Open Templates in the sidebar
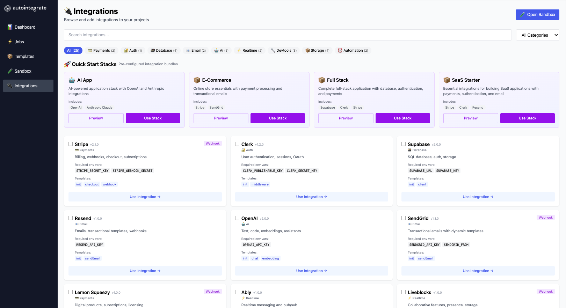The width and height of the screenshot is (566, 308). pos(28,57)
